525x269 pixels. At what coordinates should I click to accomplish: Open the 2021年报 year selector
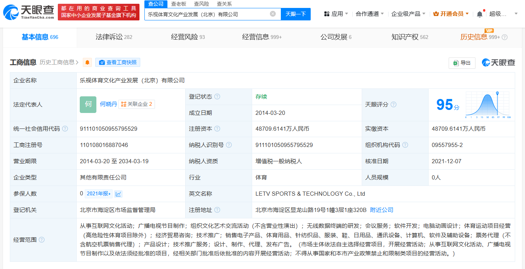tap(99, 194)
